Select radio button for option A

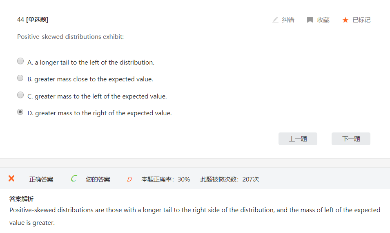point(20,61)
